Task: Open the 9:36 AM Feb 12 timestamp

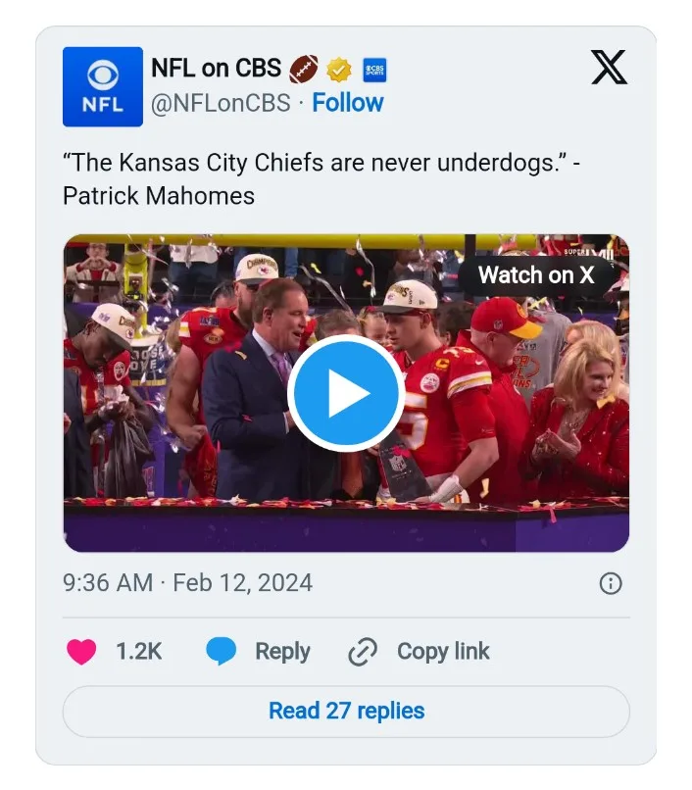Action: coord(187,583)
